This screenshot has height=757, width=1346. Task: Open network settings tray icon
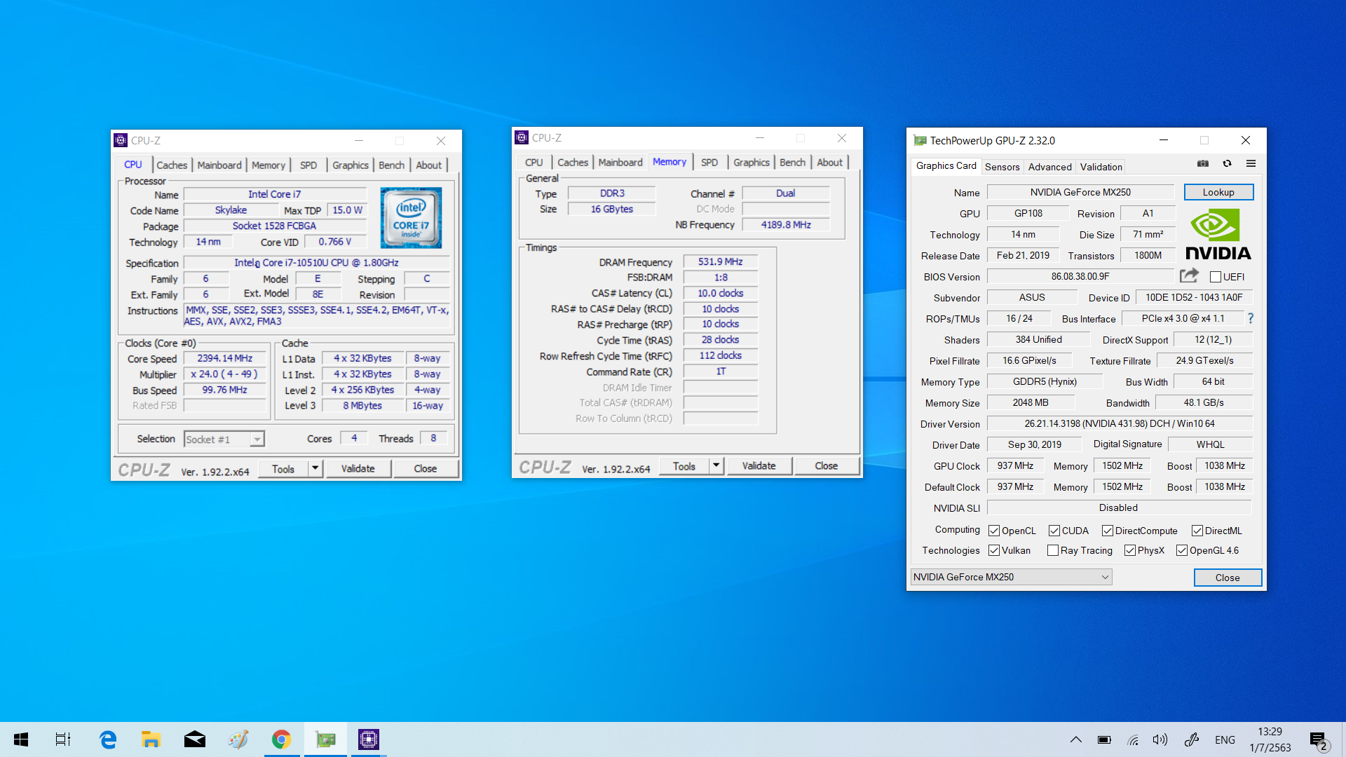click(x=1133, y=739)
